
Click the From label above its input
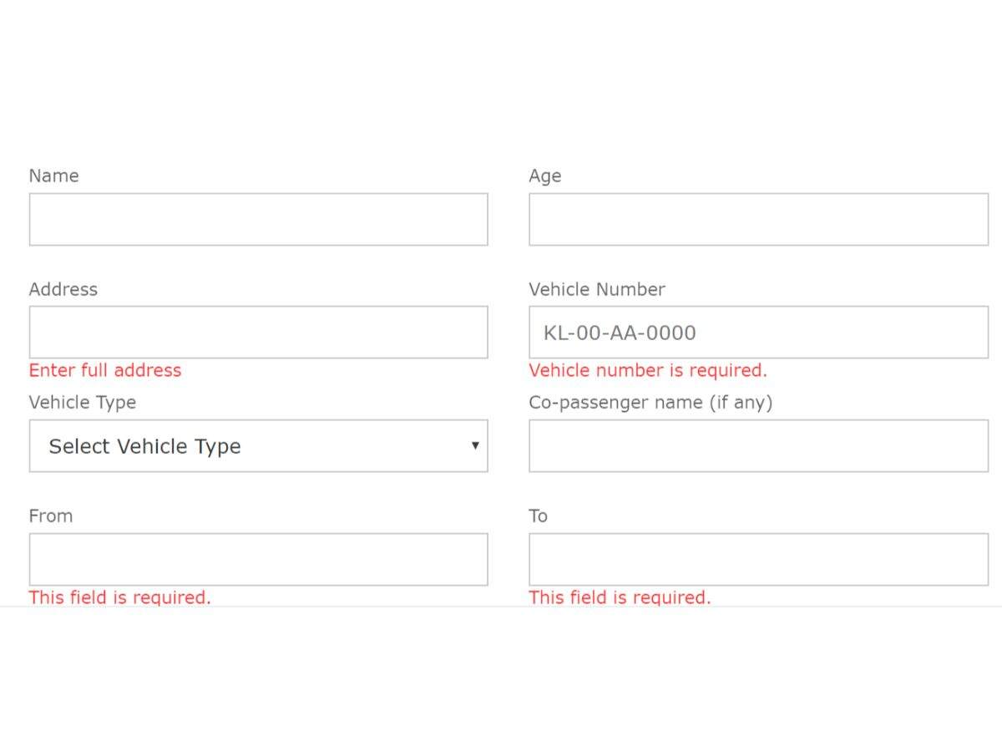pyautogui.click(x=50, y=516)
